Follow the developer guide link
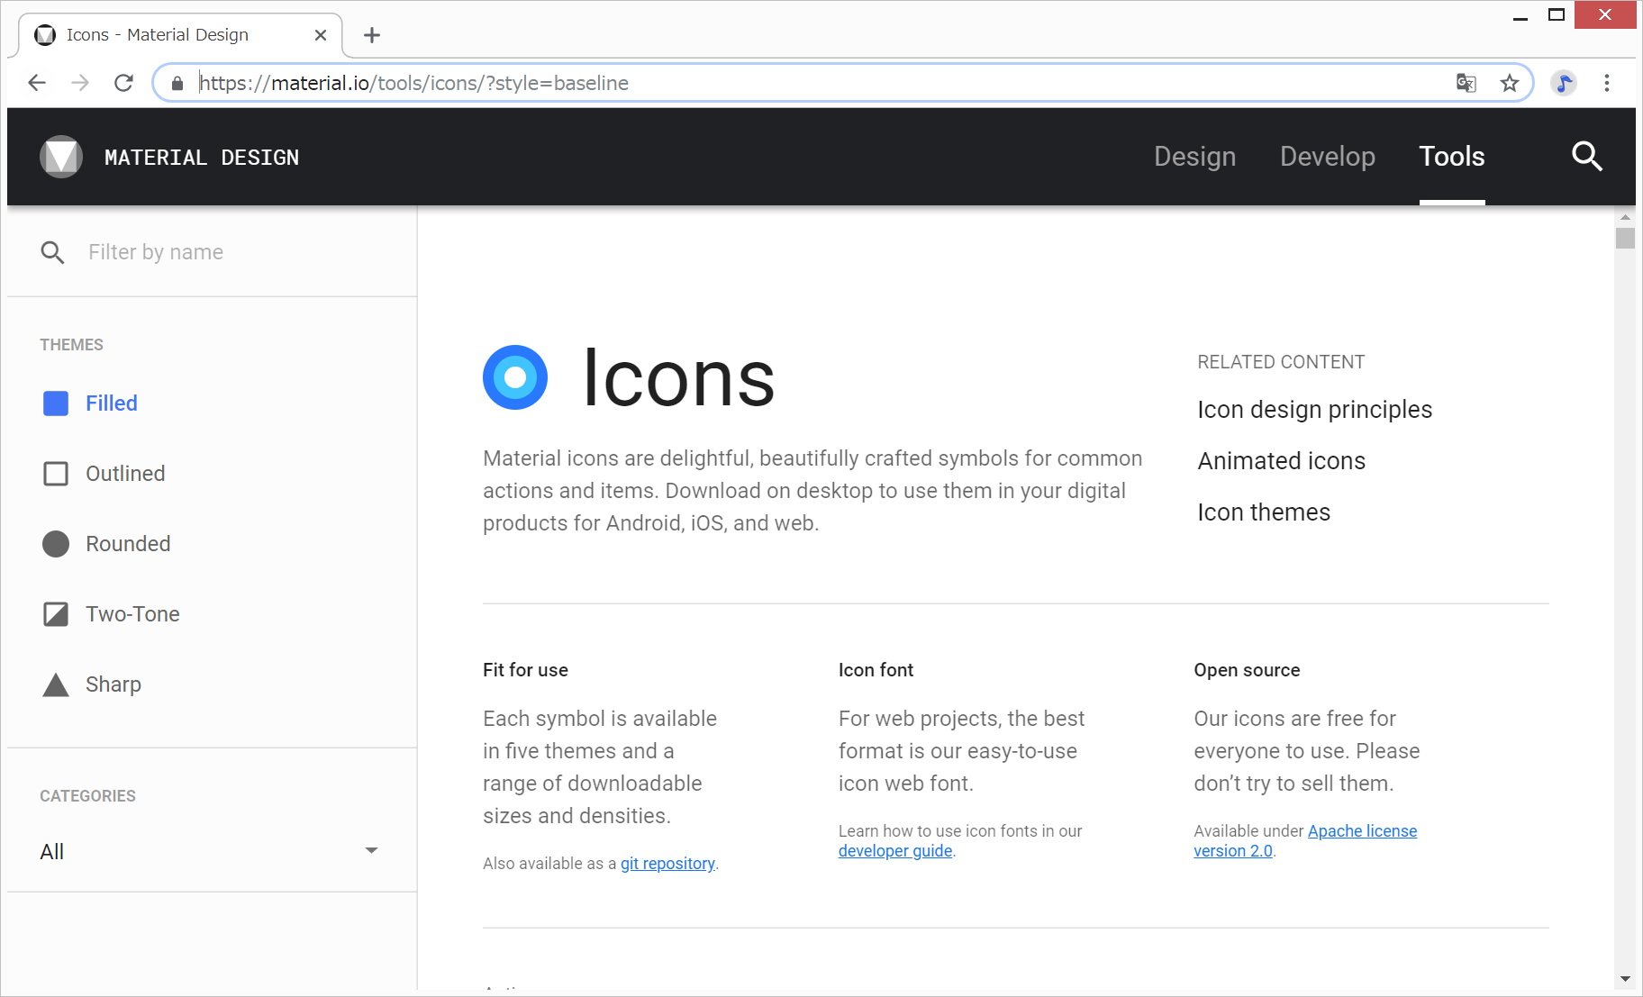1643x997 pixels. 895,851
